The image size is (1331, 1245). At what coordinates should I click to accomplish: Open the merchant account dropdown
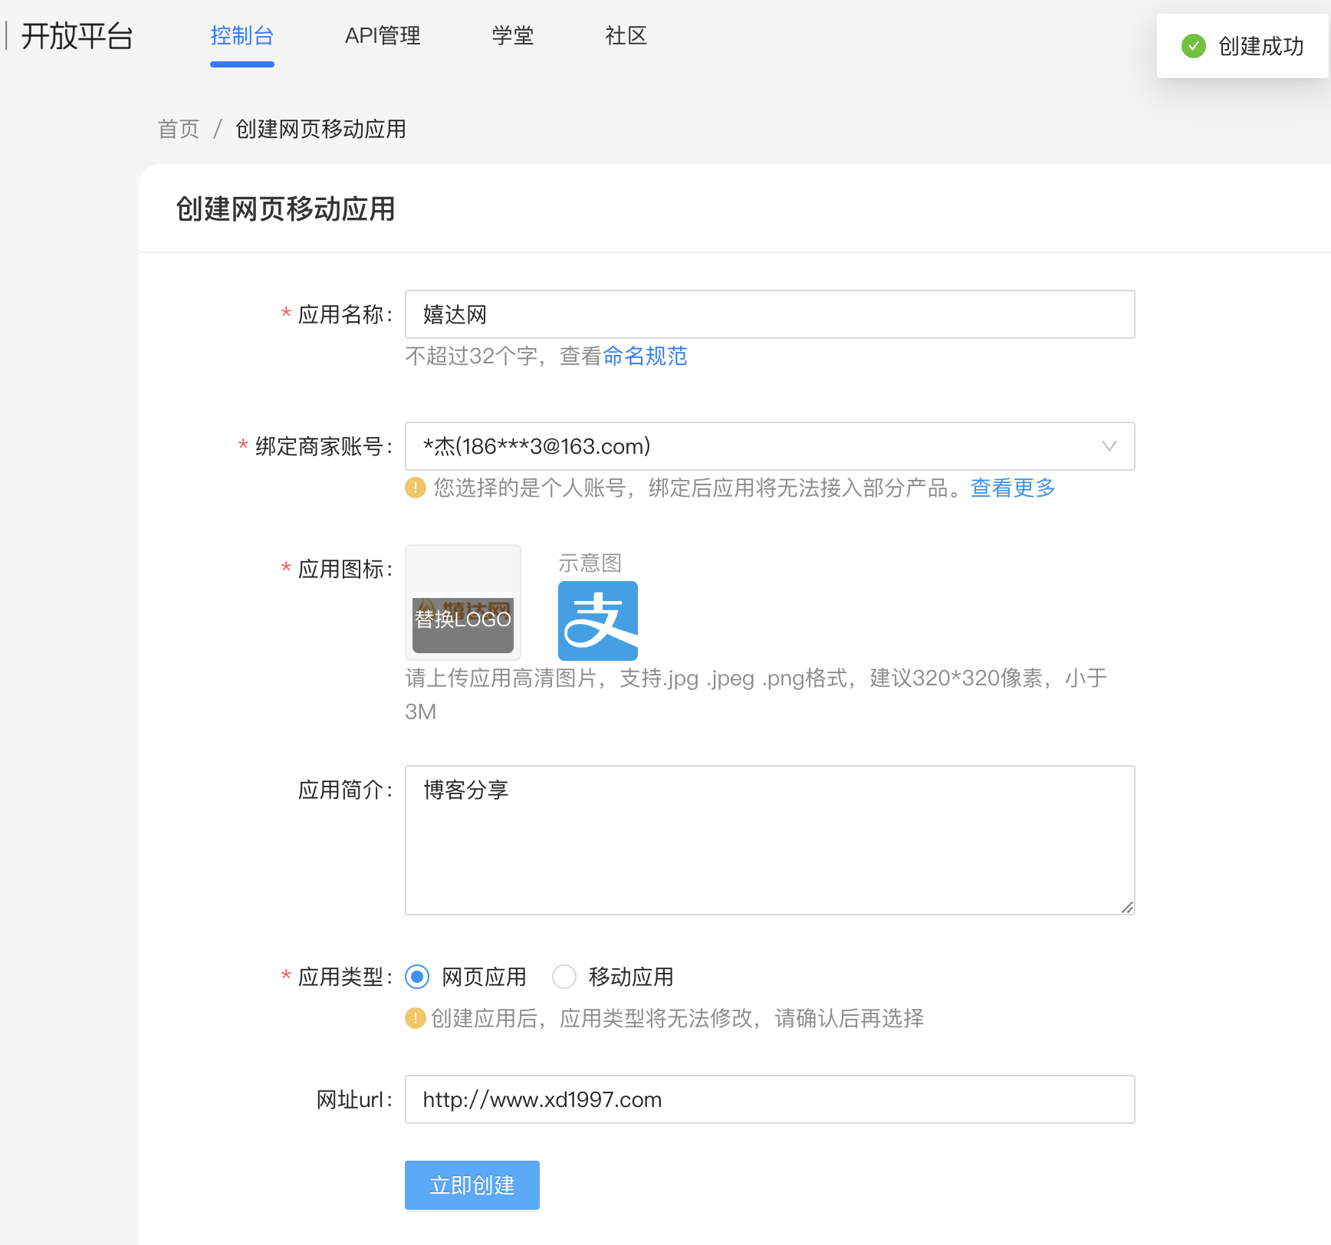point(1109,446)
